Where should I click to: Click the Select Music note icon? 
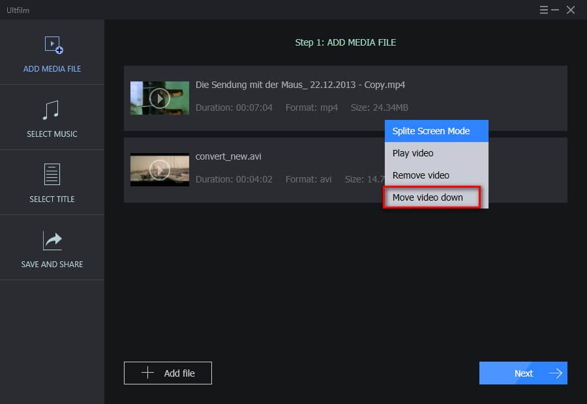pos(51,110)
